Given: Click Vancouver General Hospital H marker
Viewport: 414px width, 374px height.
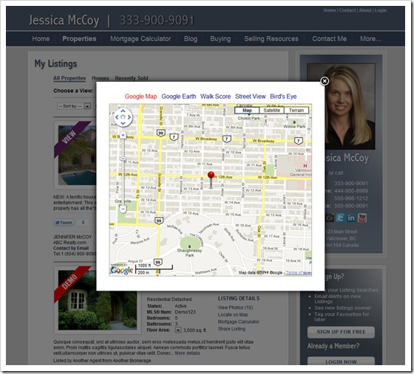Looking at the screenshot, I should (x=305, y=166).
